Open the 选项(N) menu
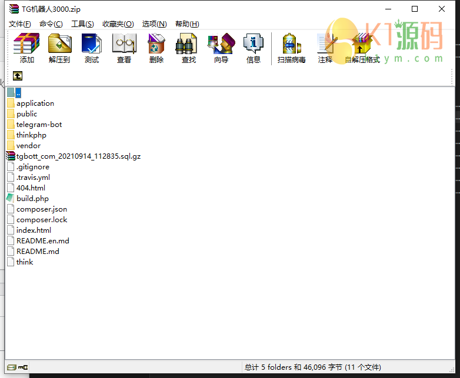Image resolution: width=460 pixels, height=378 pixels. coord(154,24)
